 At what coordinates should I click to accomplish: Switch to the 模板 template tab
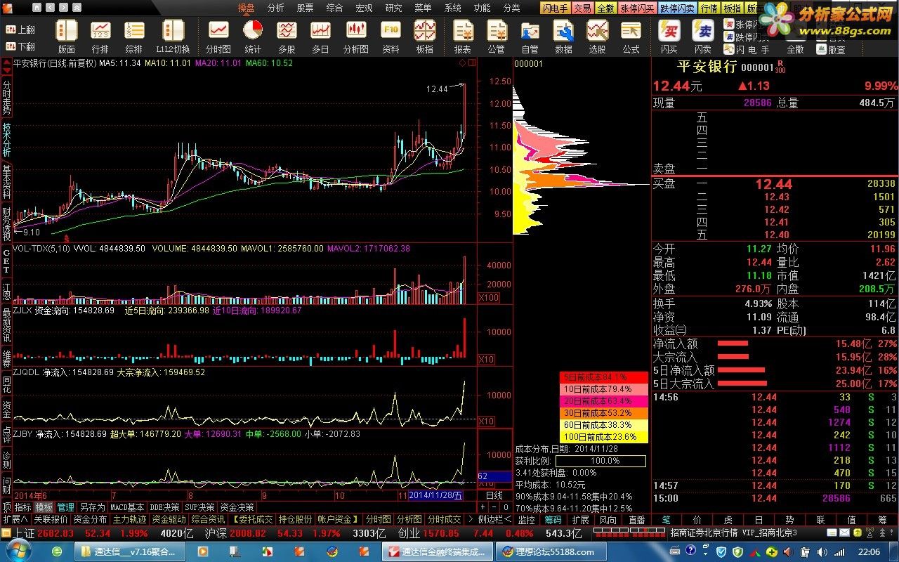click(44, 507)
